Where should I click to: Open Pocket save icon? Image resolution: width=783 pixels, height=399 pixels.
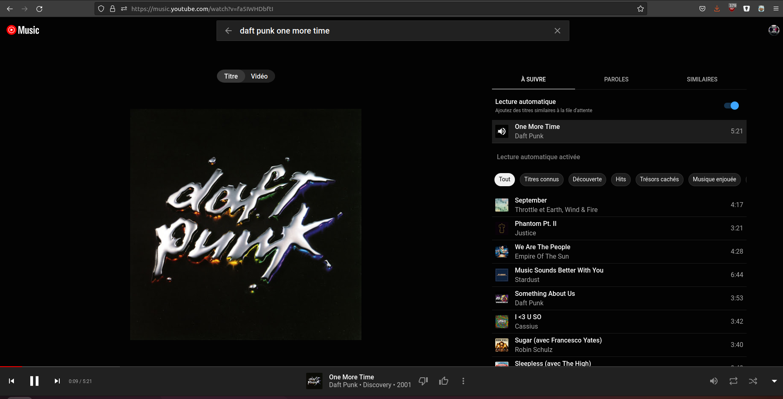click(702, 9)
